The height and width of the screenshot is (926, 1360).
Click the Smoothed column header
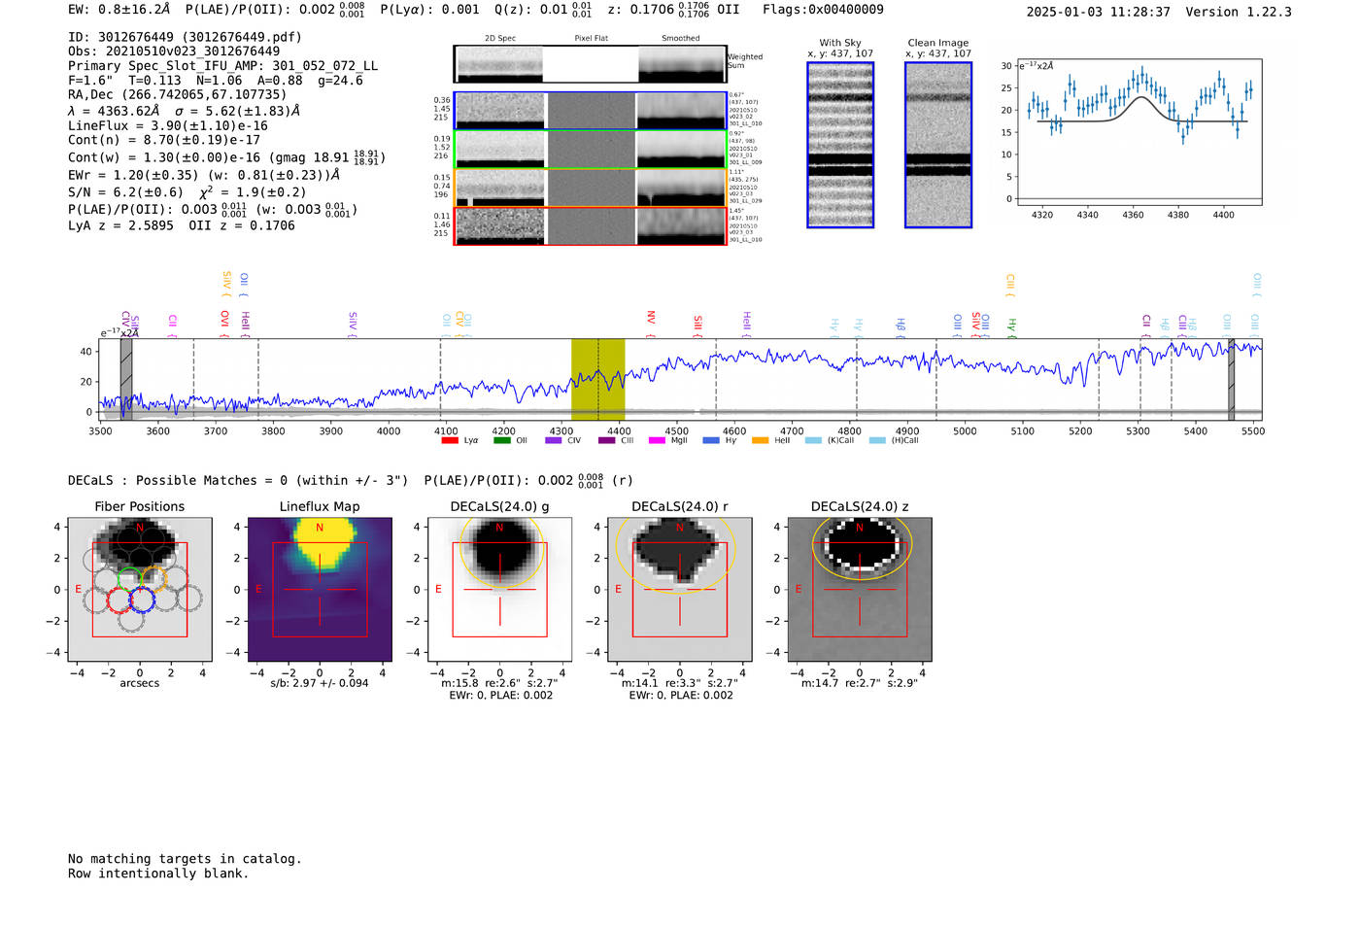tap(681, 39)
